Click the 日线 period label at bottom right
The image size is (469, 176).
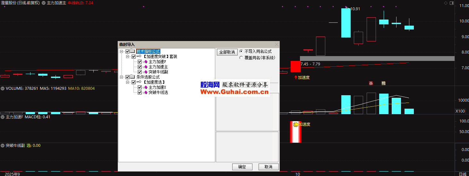coord(462,174)
